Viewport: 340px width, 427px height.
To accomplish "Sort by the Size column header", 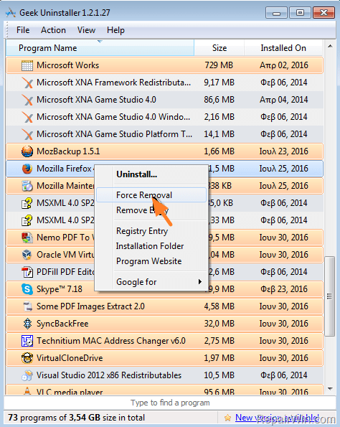I will point(219,48).
